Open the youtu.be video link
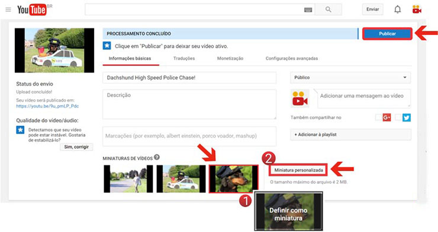This screenshot has height=232, width=438. pos(47,106)
